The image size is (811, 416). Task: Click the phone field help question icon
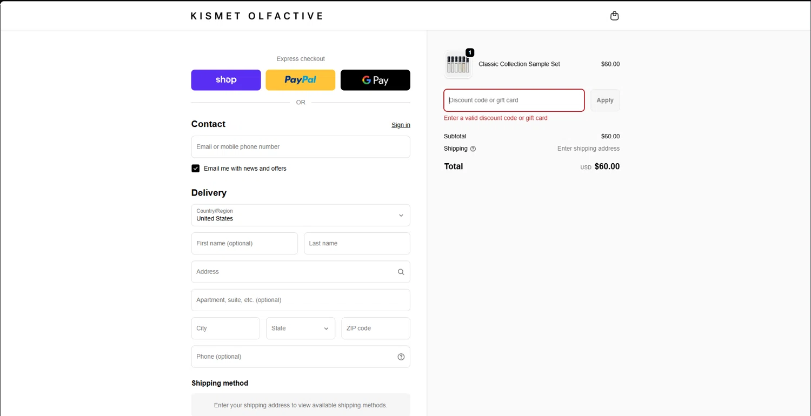pos(401,357)
